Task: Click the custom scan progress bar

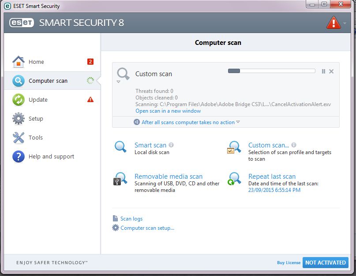Action: click(271, 71)
